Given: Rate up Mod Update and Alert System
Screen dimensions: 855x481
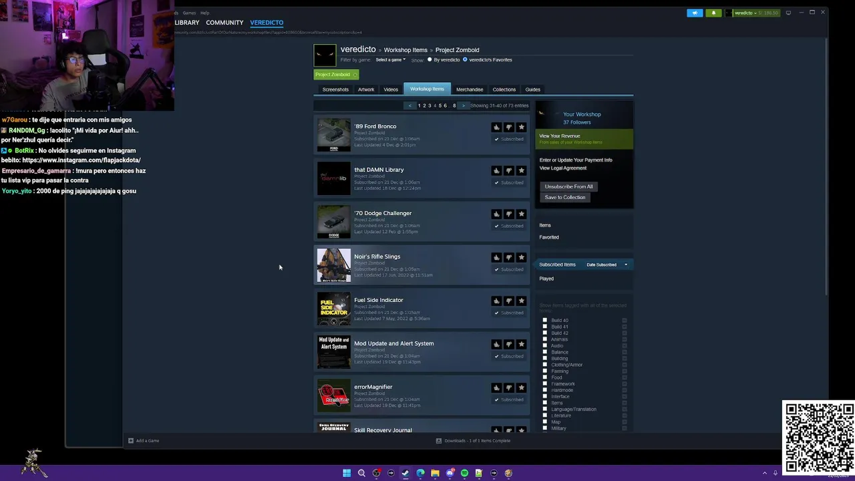Looking at the screenshot, I should coord(496,344).
